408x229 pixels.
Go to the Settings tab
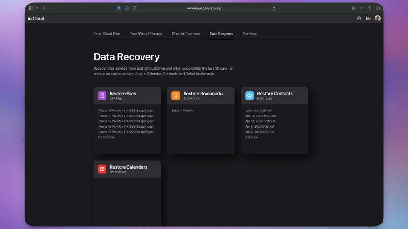tap(249, 34)
